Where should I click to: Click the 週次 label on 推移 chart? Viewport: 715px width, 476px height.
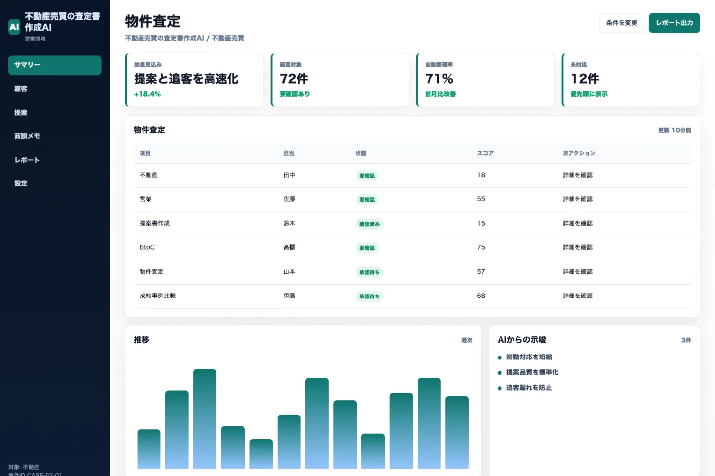pos(467,340)
